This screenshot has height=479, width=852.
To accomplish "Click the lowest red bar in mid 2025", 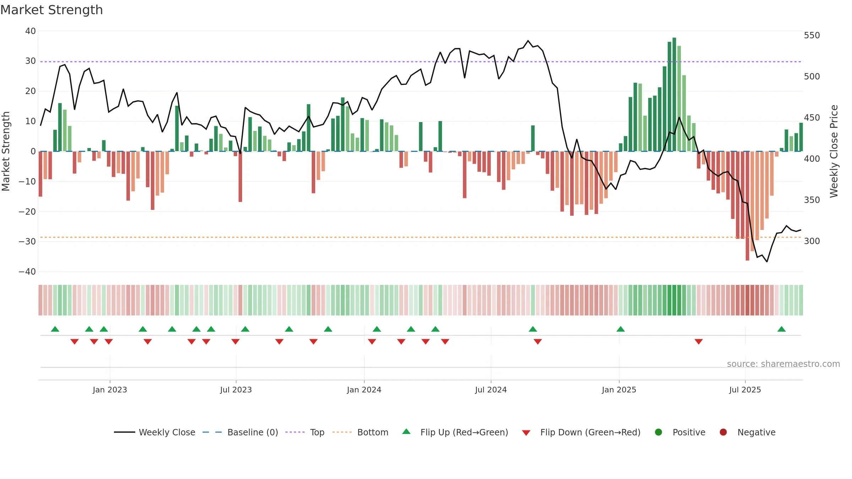I will coord(747,206).
